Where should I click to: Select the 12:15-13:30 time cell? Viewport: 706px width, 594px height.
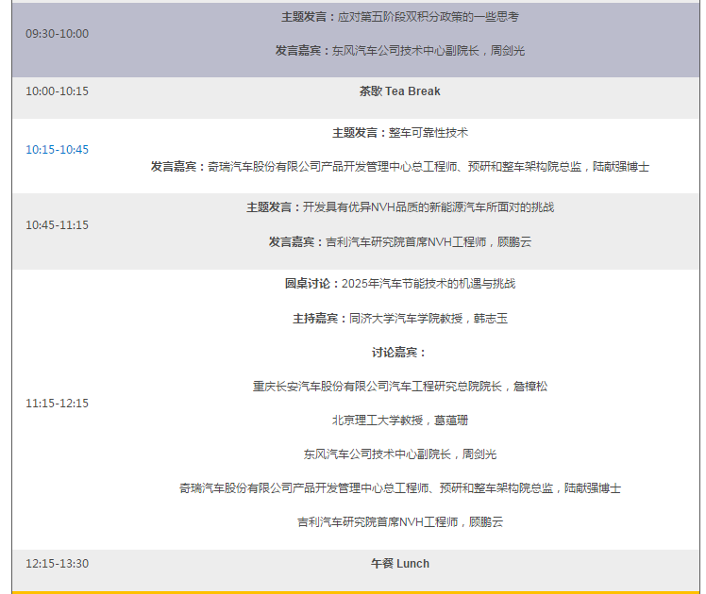tap(57, 564)
